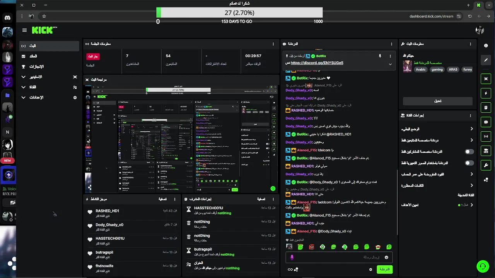Screen dimensions: 495x278
Task: Open session info panel three-dot menu
Action: click(273, 44)
